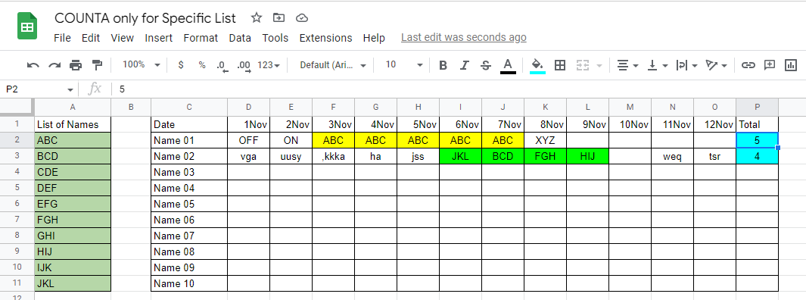This screenshot has width=806, height=300.
Task: Insert a chart
Action: point(791,65)
